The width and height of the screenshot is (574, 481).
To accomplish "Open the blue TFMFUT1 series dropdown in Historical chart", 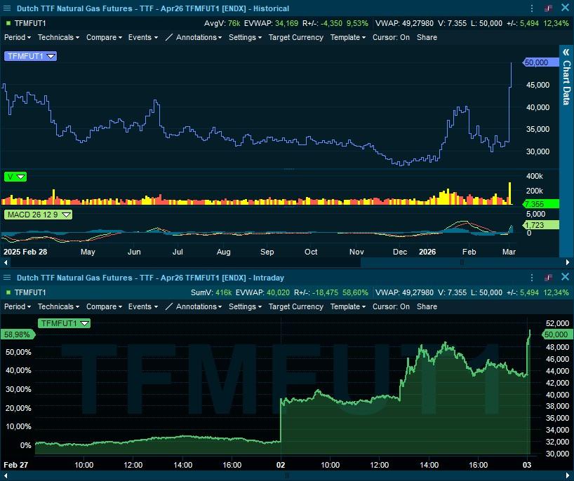I will (x=51, y=56).
